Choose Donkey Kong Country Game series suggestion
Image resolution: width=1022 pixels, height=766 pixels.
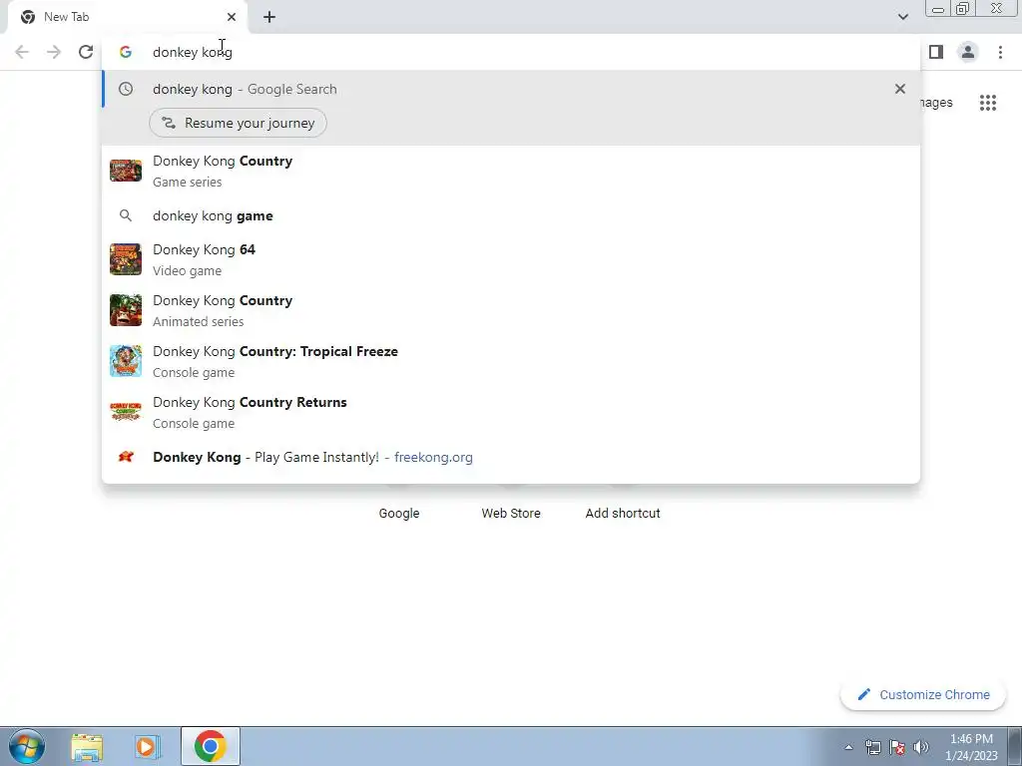(x=511, y=171)
